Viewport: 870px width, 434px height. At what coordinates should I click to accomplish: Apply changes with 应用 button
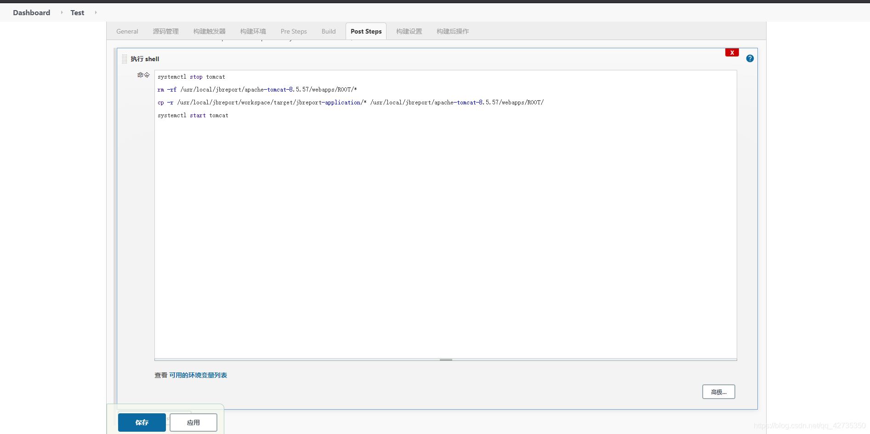(x=193, y=423)
